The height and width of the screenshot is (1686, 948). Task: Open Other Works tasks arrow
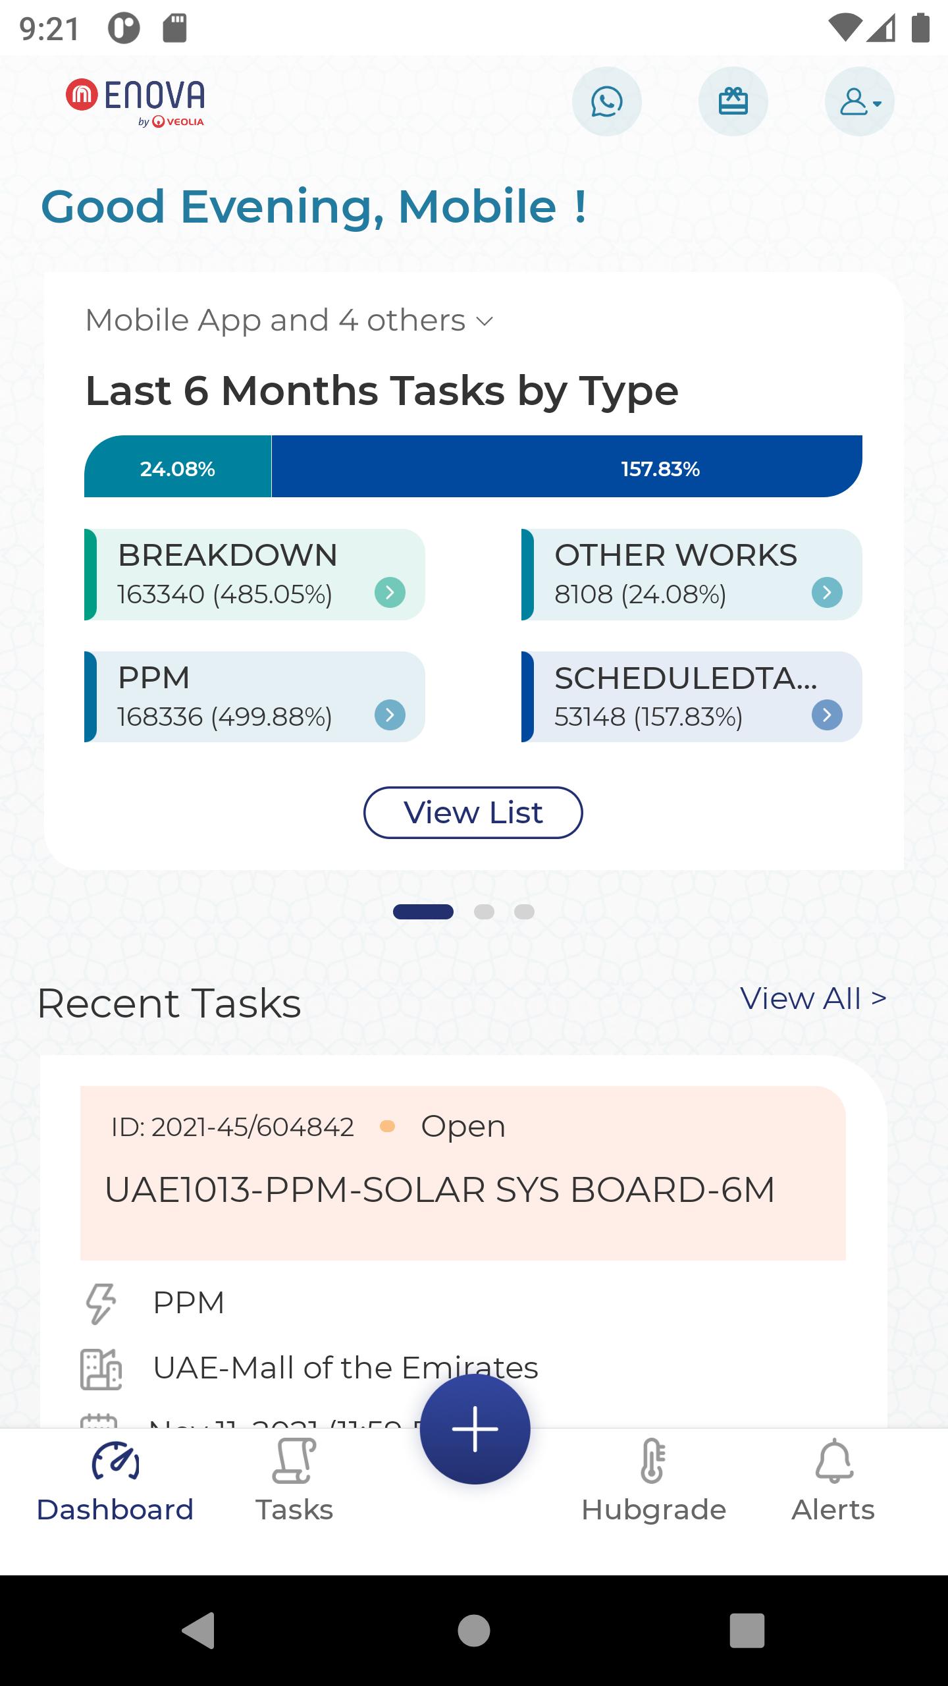pos(827,593)
